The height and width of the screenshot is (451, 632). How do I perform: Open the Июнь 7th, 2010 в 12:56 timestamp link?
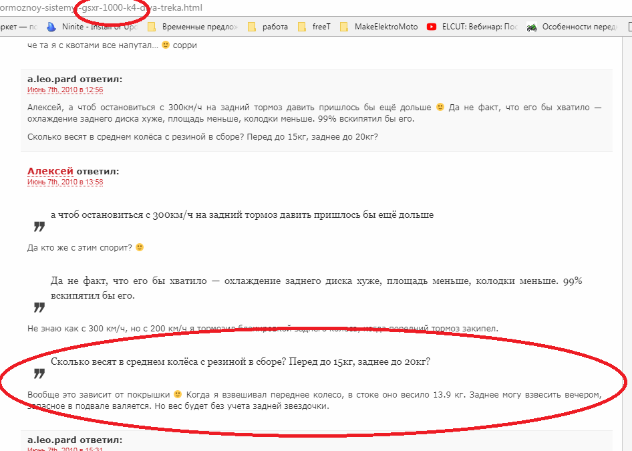(65, 90)
